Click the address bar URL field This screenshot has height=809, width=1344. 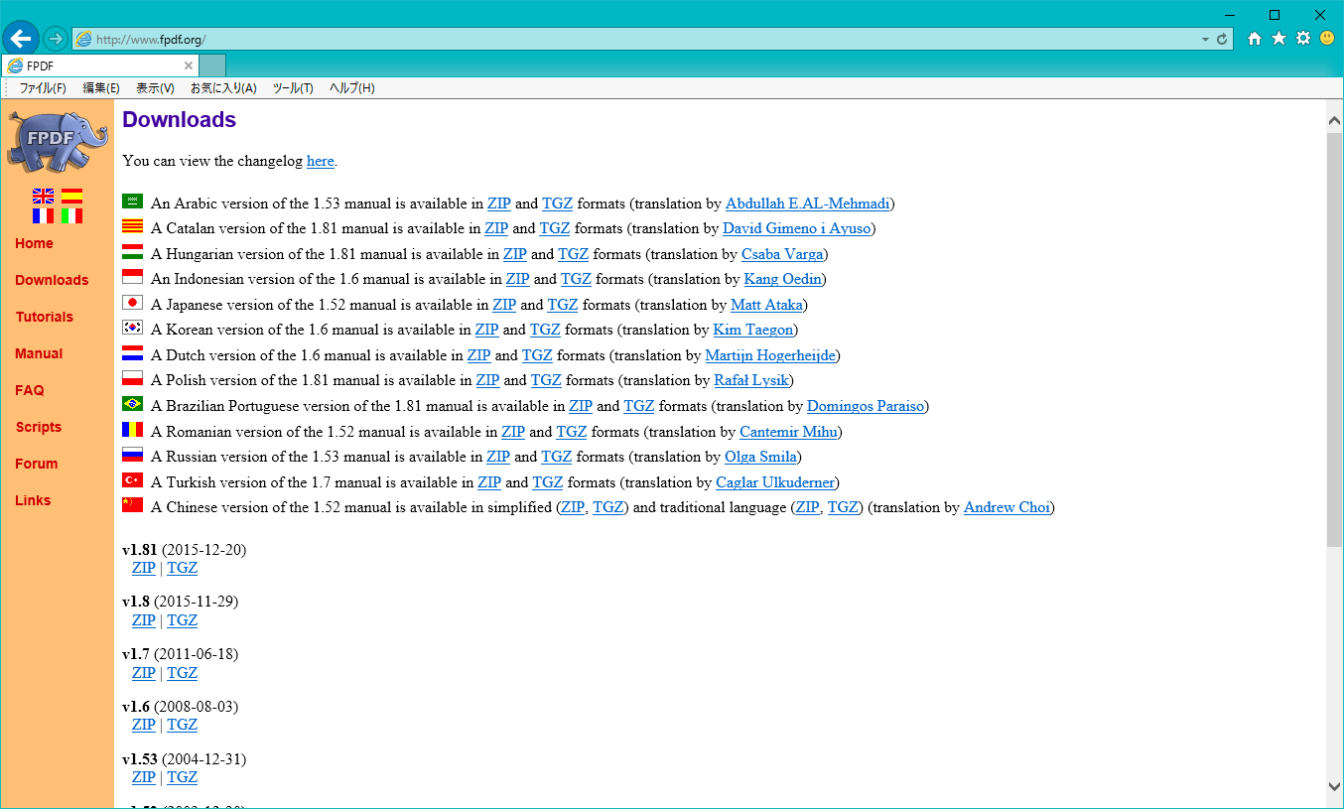click(596, 40)
